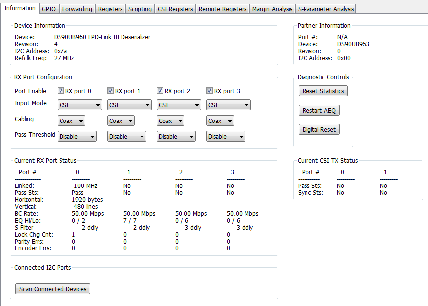
Task: Click the Horizontal value 1920 bytes
Action: [87, 200]
